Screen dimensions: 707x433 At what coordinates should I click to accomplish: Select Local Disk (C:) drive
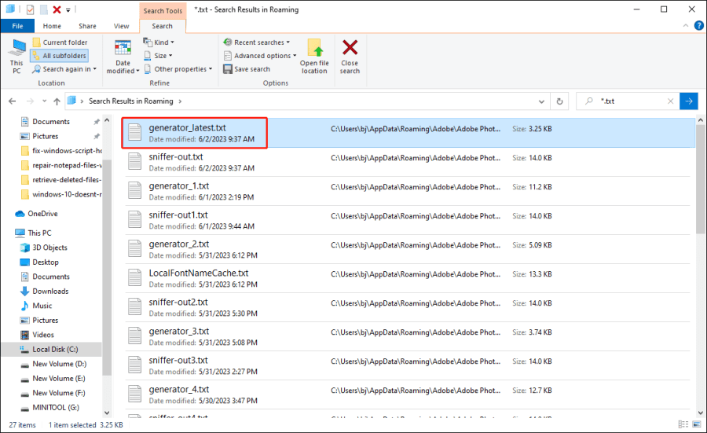coord(52,349)
